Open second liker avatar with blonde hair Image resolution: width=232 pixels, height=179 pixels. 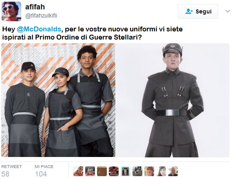90,171
